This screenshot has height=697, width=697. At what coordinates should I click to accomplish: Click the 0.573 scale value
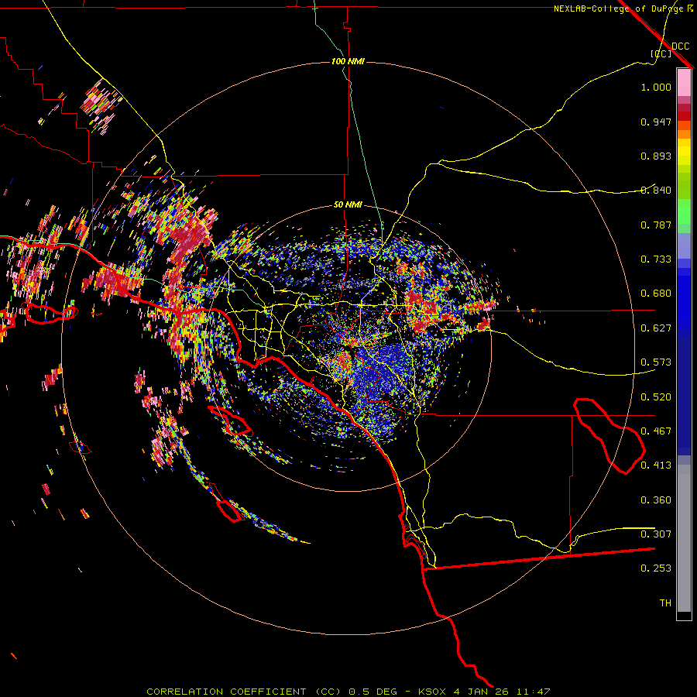[x=656, y=362]
